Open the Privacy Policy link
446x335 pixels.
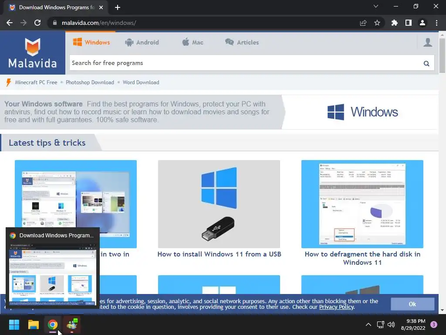(336, 307)
